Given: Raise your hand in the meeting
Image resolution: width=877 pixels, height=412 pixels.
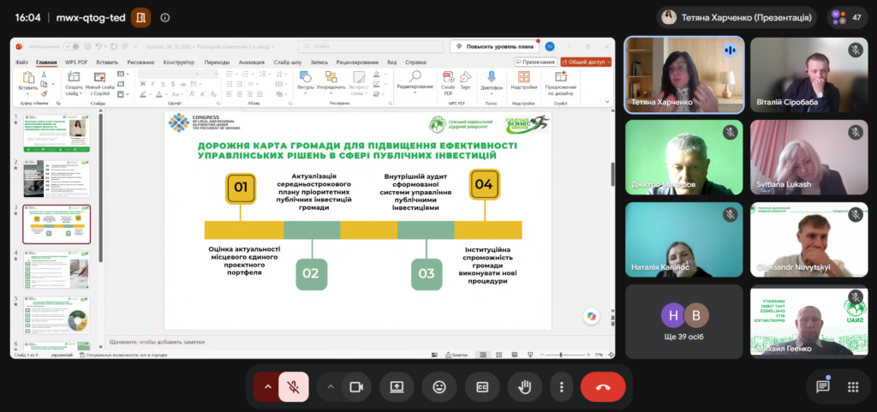Looking at the screenshot, I should tap(525, 387).
